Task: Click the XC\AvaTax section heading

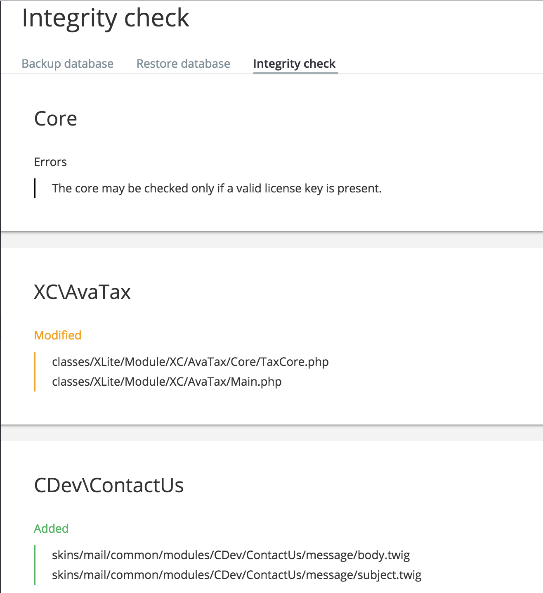Action: (x=82, y=292)
